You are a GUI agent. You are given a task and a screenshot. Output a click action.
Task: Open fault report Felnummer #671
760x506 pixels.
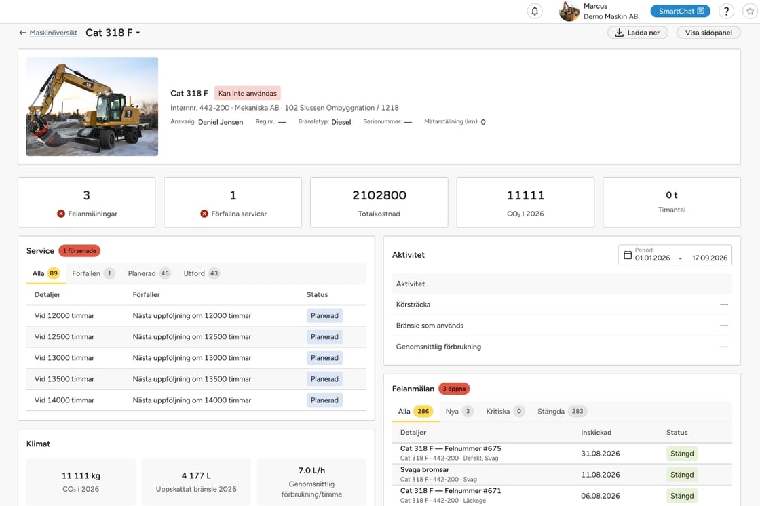(562, 495)
